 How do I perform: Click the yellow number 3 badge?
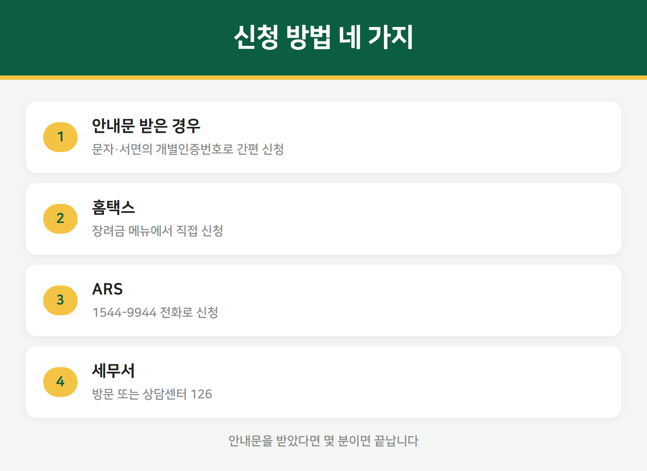tap(60, 300)
